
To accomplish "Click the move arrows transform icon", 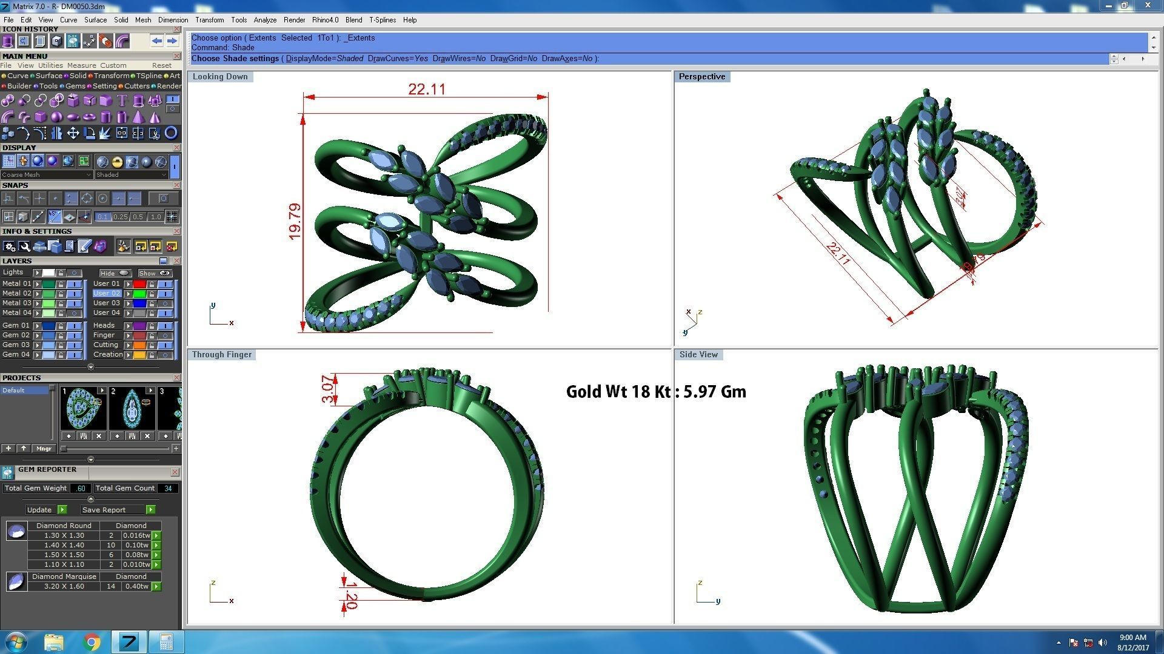I will point(73,133).
